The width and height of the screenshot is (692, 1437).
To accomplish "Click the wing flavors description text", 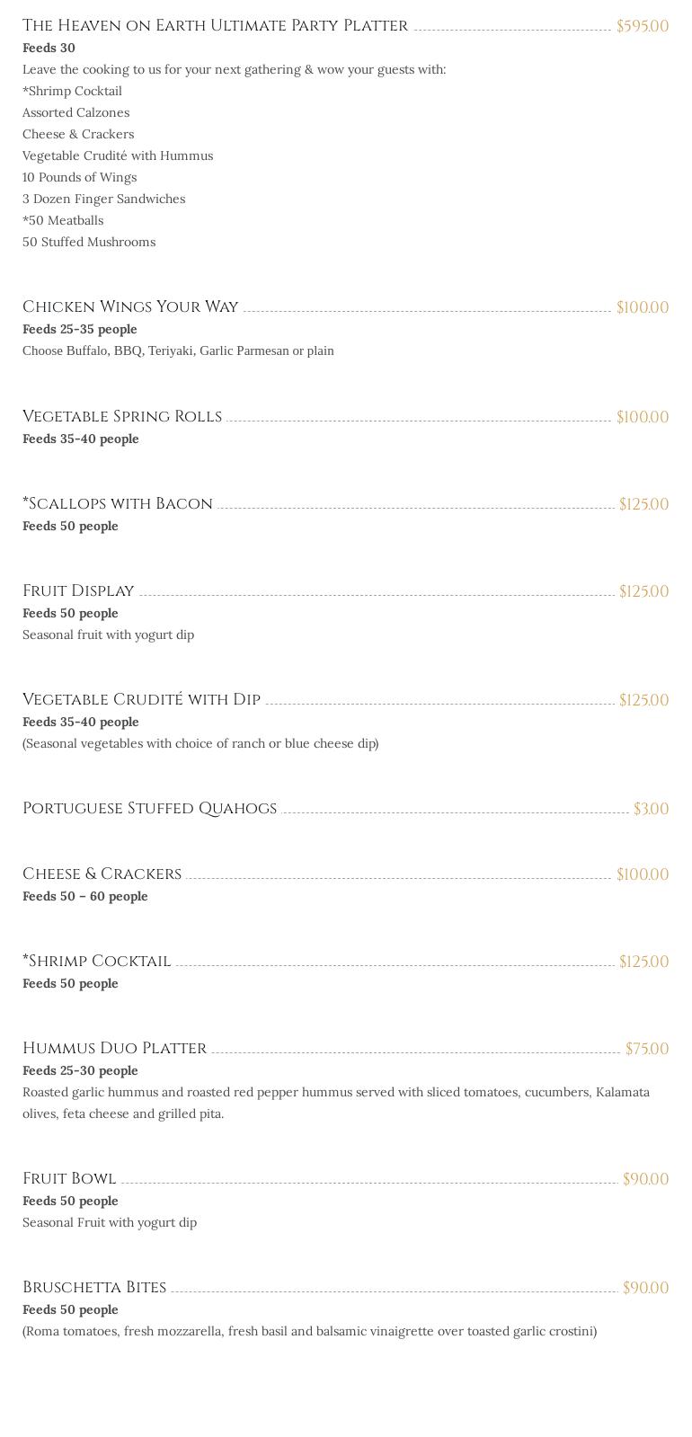I will 178,350.
